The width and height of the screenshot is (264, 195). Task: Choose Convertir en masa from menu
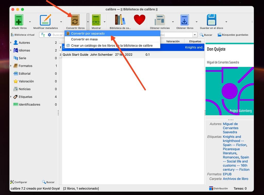112,39
